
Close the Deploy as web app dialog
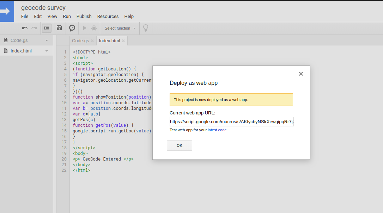[301, 74]
